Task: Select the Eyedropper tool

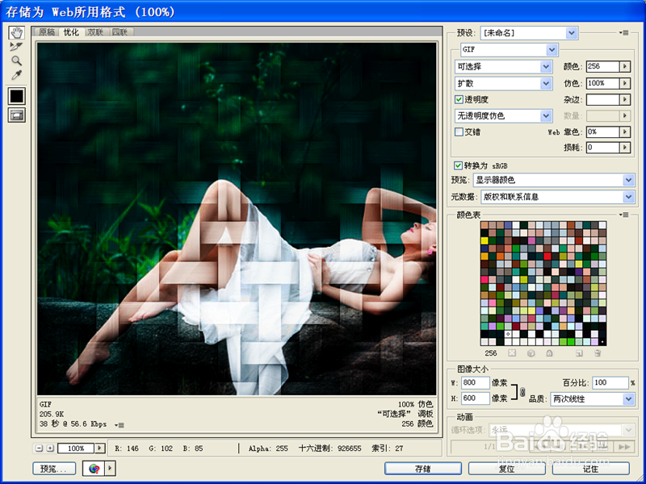Action: (16, 75)
